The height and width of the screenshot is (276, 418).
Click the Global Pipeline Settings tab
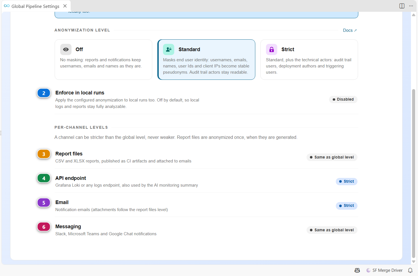35,6
